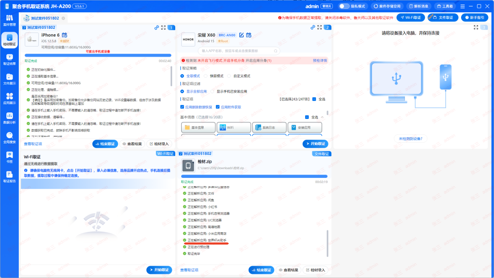Select the 快取模式 radio button
494x278 pixels.
(x=206, y=76)
